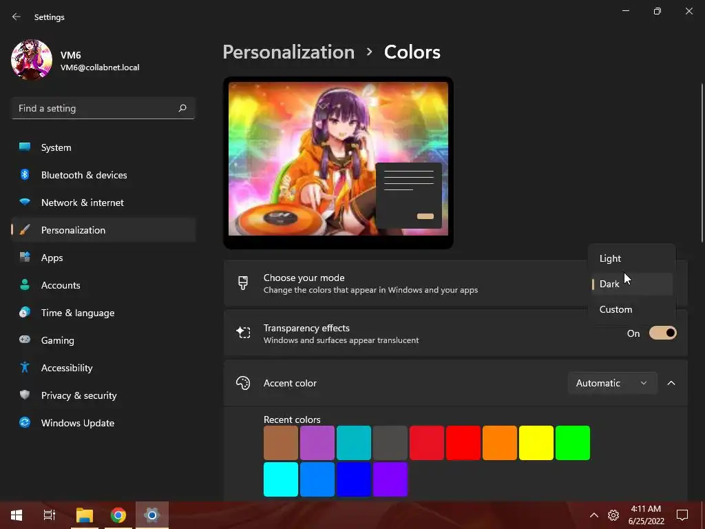This screenshot has height=529, width=705.
Task: Click the search magnifier icon
Action: click(x=182, y=108)
